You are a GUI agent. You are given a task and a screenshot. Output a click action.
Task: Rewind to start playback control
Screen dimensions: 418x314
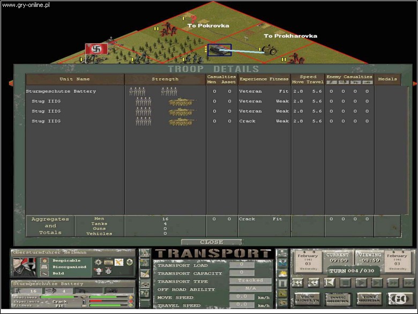coord(297,282)
